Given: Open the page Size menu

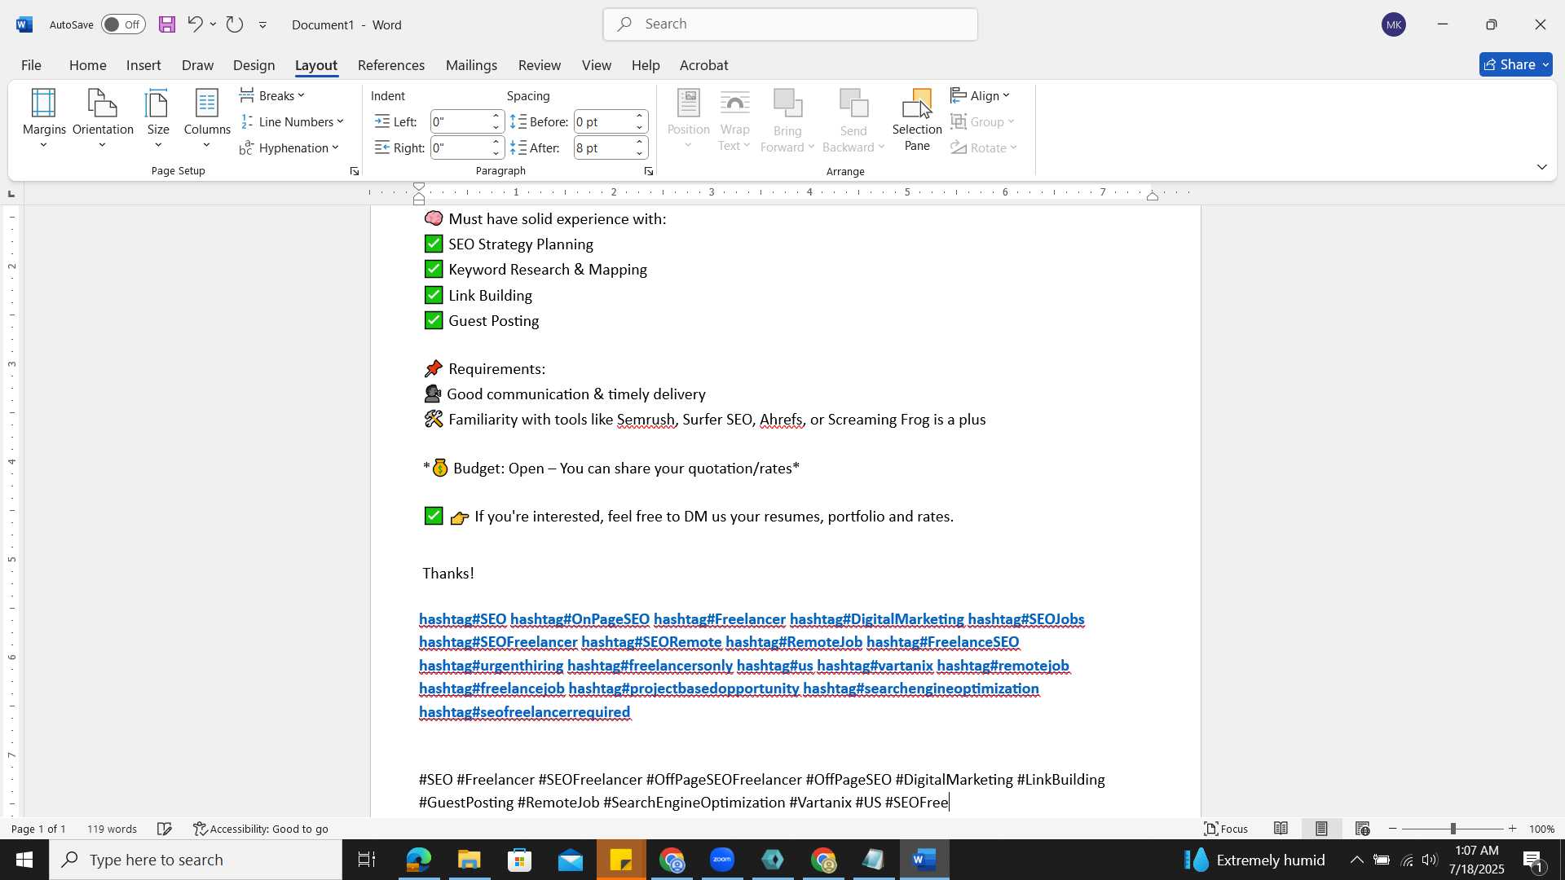Looking at the screenshot, I should 158,120.
